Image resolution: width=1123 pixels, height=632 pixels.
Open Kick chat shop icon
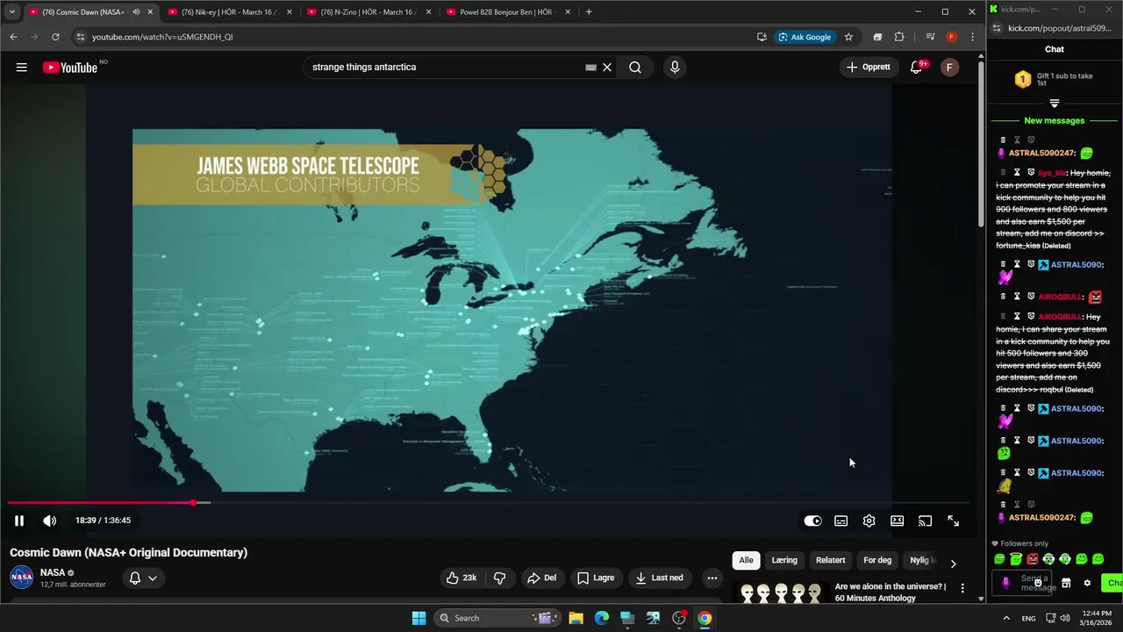point(1066,583)
